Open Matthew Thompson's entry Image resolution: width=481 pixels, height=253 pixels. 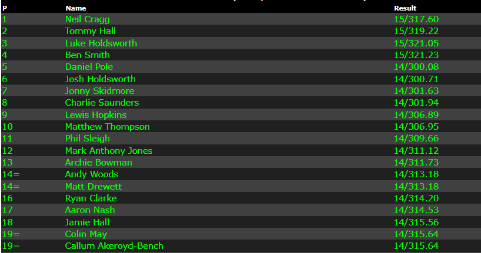click(x=107, y=127)
